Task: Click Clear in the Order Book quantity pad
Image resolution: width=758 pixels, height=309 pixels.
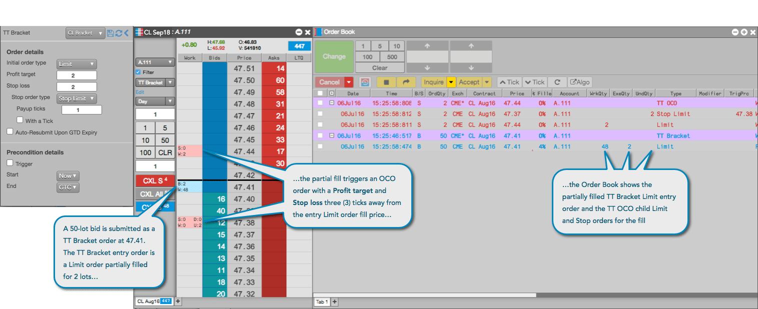Action: [380, 67]
